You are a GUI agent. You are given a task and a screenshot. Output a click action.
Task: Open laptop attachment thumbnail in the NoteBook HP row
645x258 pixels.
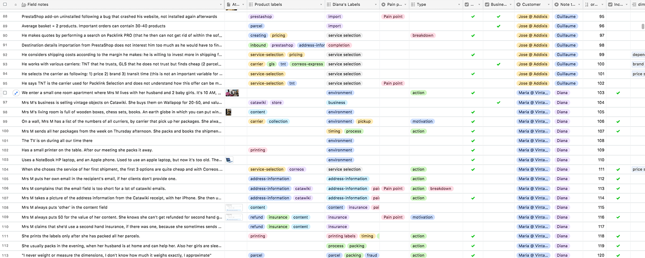[229, 160]
